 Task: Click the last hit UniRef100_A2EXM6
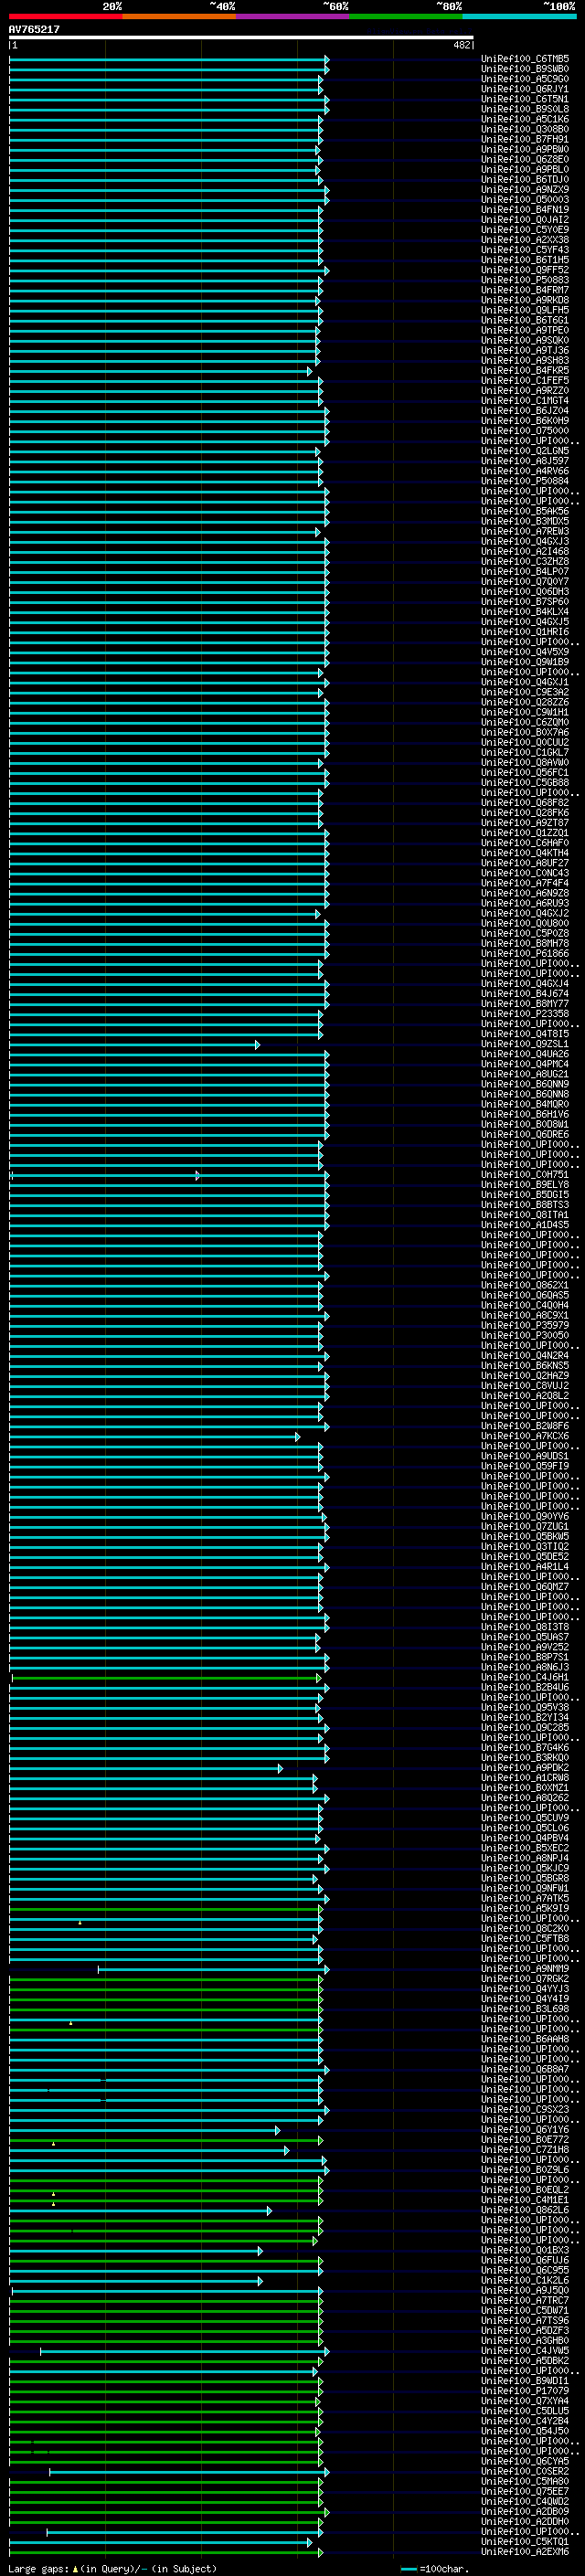tap(525, 2552)
